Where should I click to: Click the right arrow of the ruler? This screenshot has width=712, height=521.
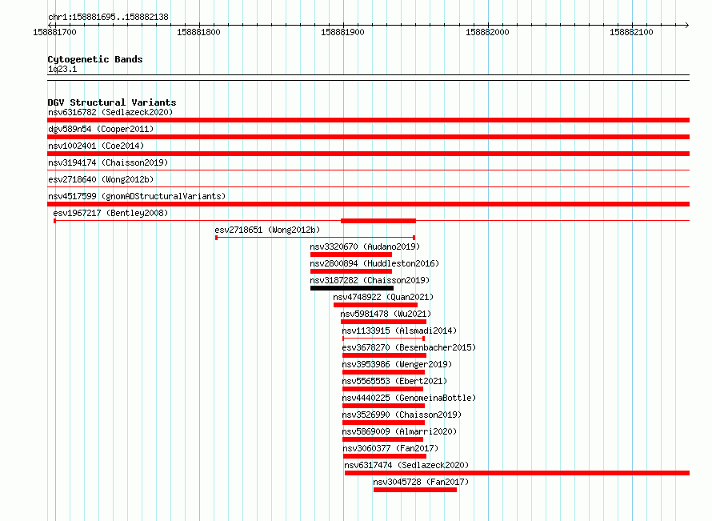[687, 25]
